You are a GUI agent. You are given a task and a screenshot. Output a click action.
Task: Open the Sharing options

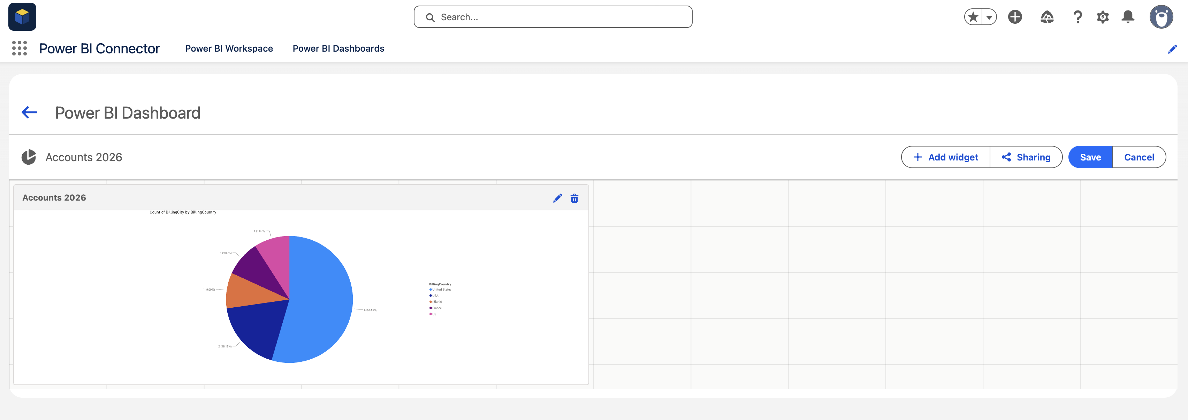[x=1026, y=157]
